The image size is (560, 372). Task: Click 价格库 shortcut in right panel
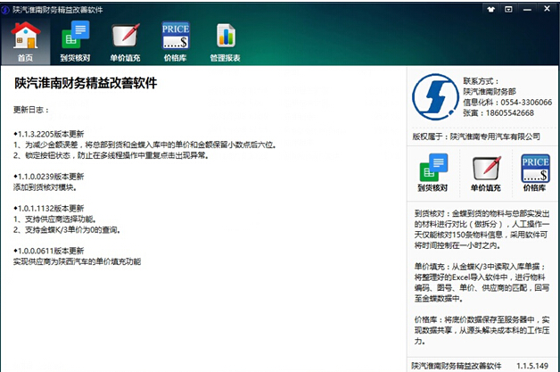click(x=534, y=173)
